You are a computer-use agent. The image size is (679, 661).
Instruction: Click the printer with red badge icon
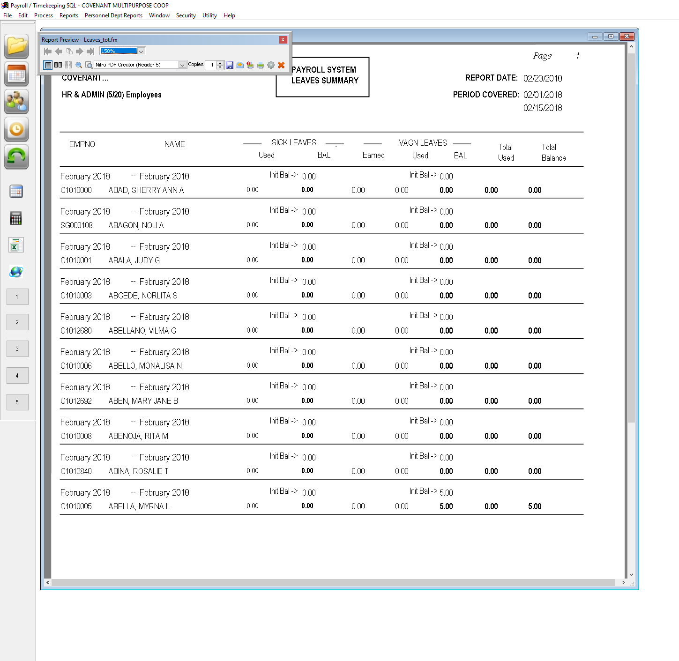[x=250, y=65]
